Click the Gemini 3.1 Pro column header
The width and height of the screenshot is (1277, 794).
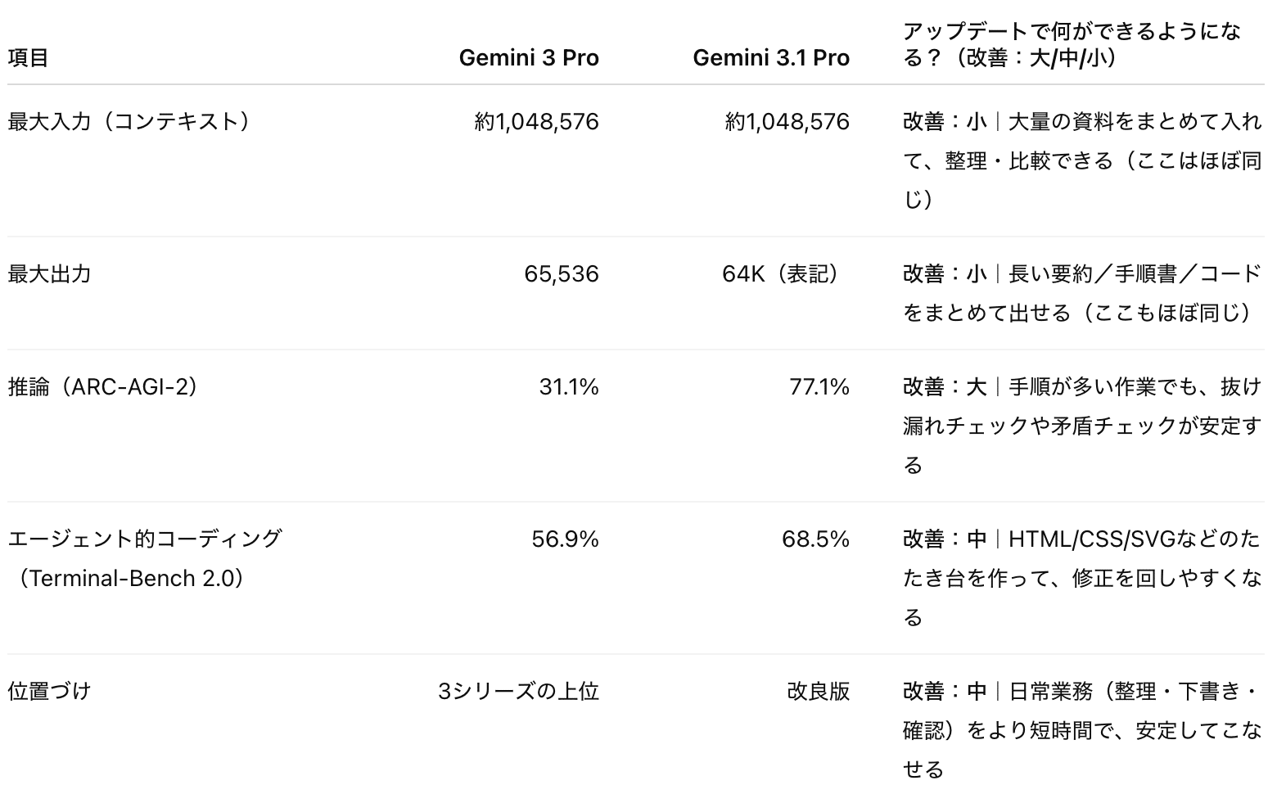pos(771,58)
